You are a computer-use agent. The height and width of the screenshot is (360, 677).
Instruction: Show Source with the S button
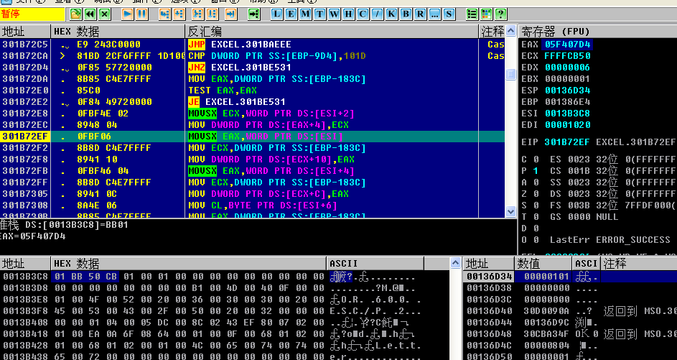[x=449, y=14]
